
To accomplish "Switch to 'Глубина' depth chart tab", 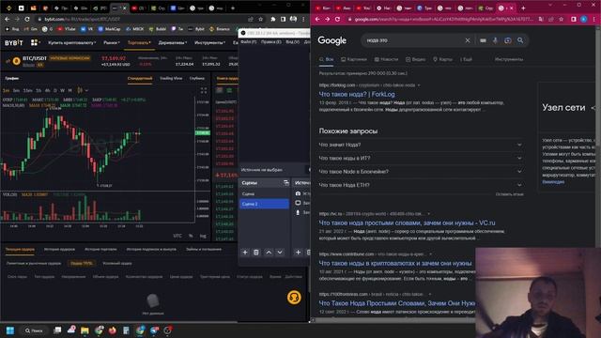I will (197, 78).
